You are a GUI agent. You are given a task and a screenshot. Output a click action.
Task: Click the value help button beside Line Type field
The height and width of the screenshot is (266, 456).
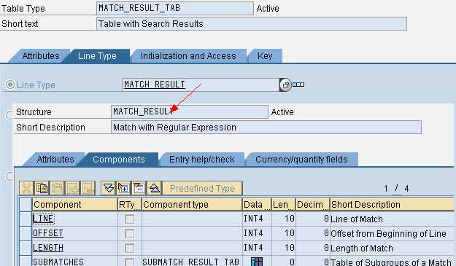pyautogui.click(x=285, y=85)
